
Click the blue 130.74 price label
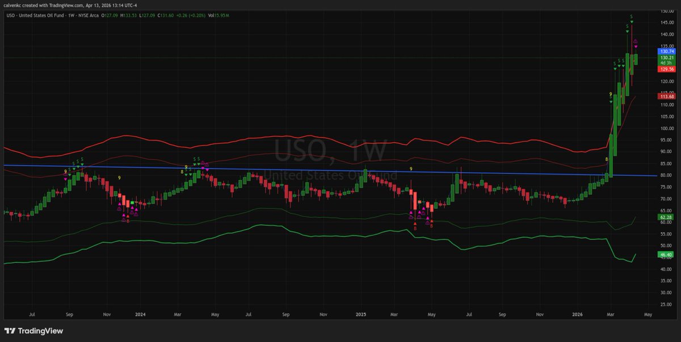(x=666, y=51)
